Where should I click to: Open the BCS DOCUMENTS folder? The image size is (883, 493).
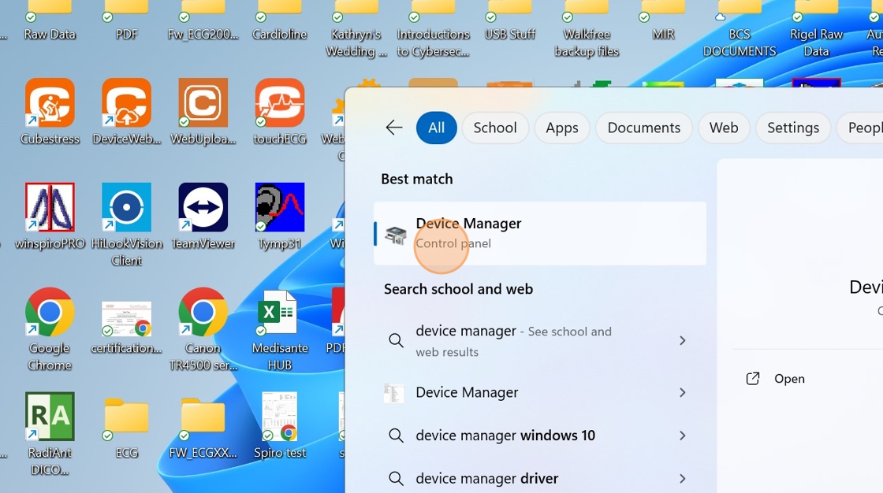tap(740, 29)
